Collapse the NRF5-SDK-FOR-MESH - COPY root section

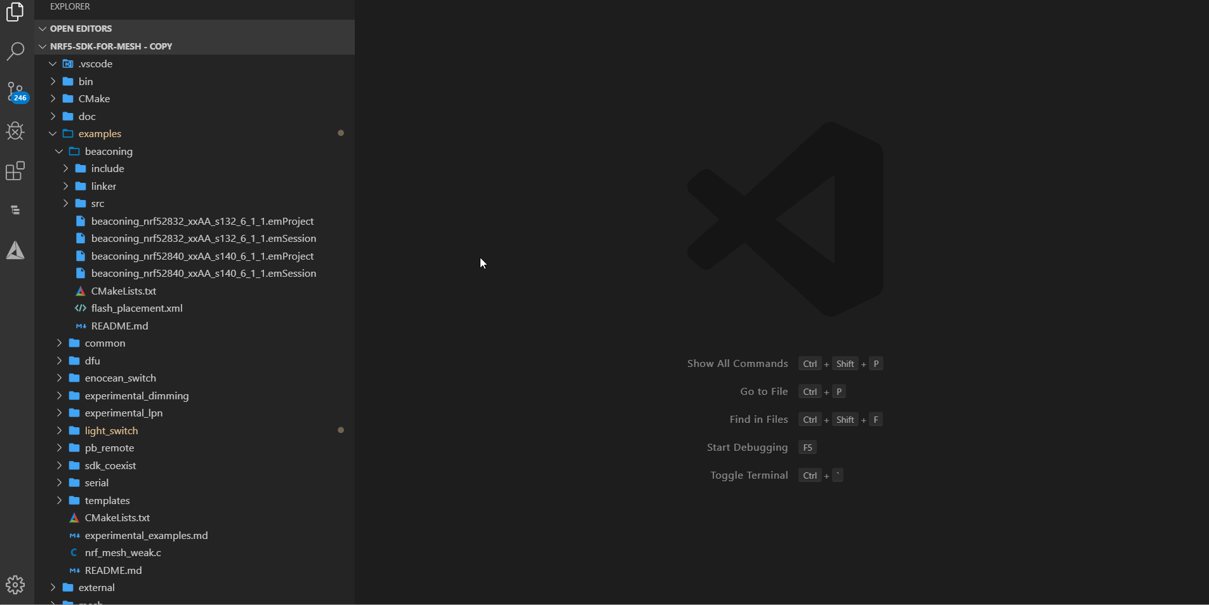coord(110,46)
